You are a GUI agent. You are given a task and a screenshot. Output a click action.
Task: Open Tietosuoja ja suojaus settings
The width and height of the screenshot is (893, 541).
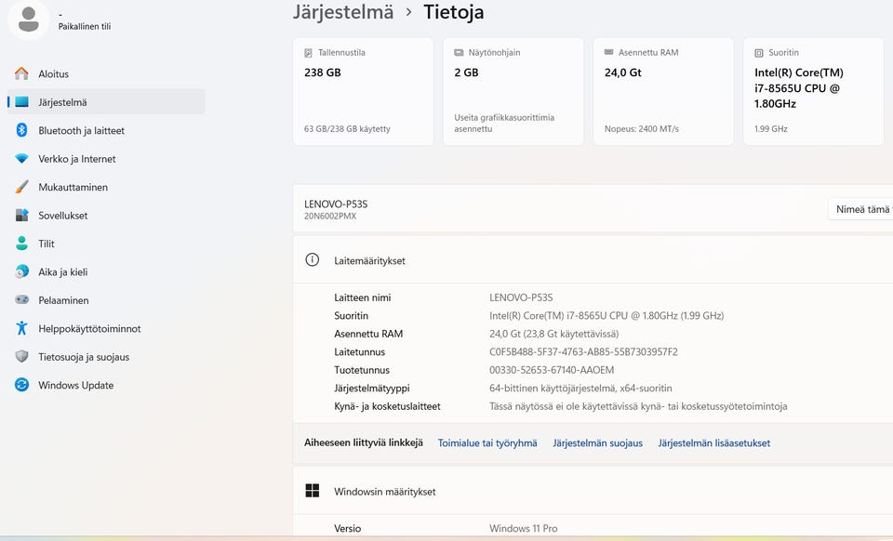[x=84, y=357]
